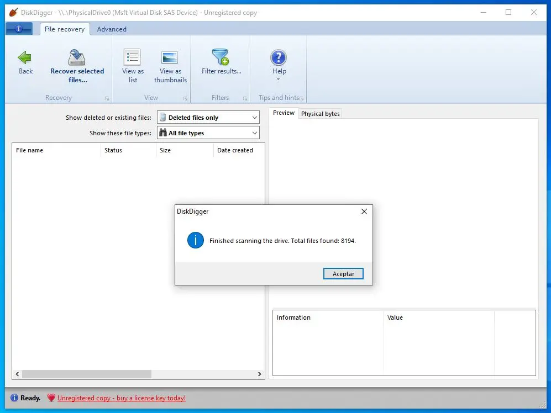Click the red heart icon in status bar
Viewport: 551px width, 413px height.
click(51, 398)
